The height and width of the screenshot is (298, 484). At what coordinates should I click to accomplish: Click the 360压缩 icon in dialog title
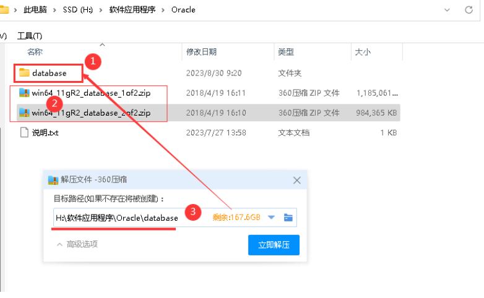click(x=53, y=181)
